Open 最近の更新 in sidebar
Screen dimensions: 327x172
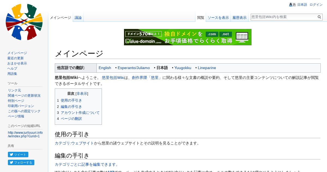(16, 58)
